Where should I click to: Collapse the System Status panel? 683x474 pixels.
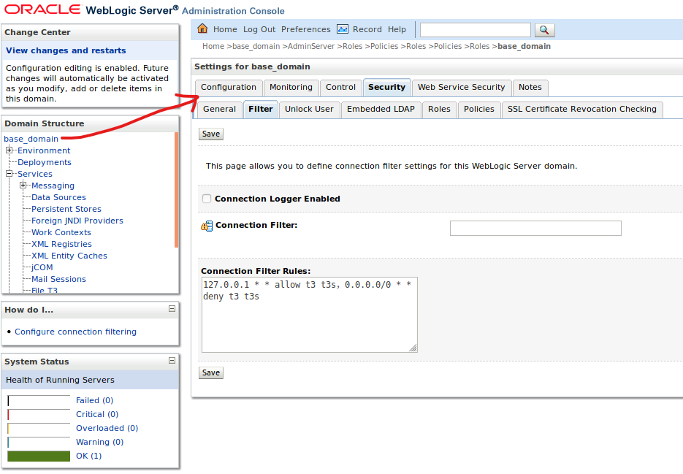tap(172, 361)
